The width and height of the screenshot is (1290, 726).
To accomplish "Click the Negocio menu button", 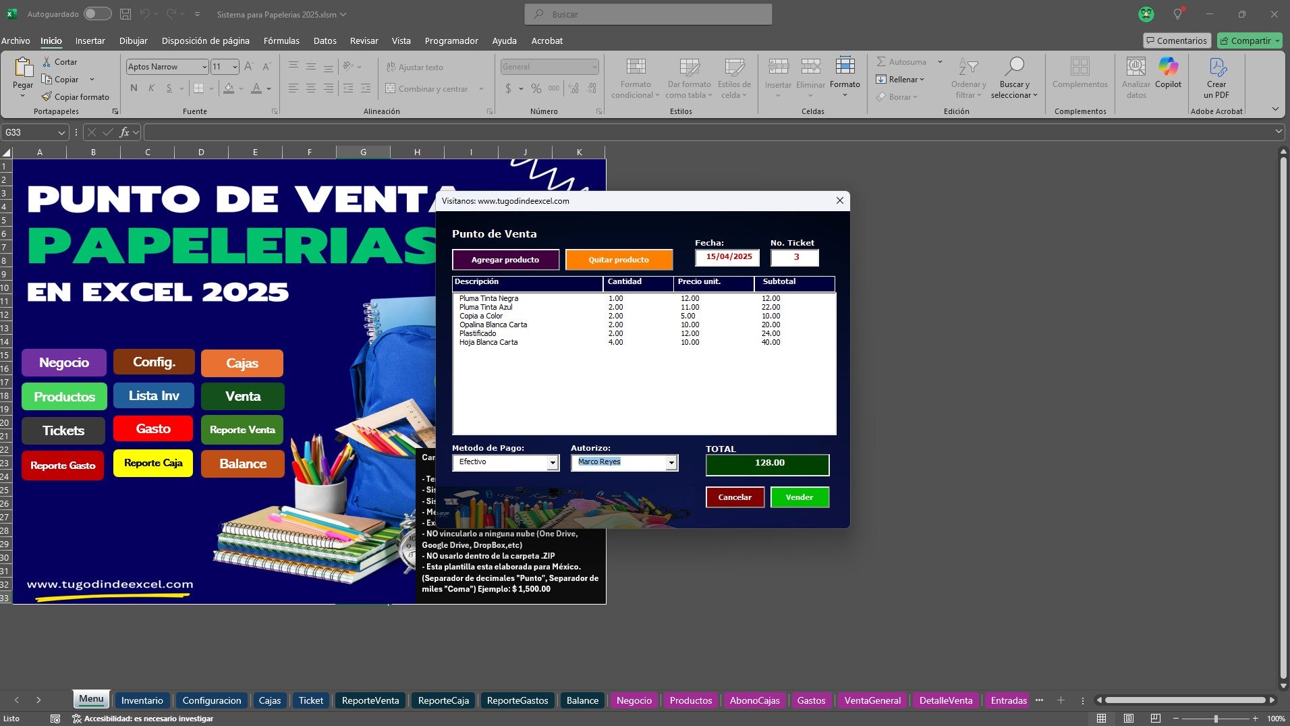I will [64, 362].
